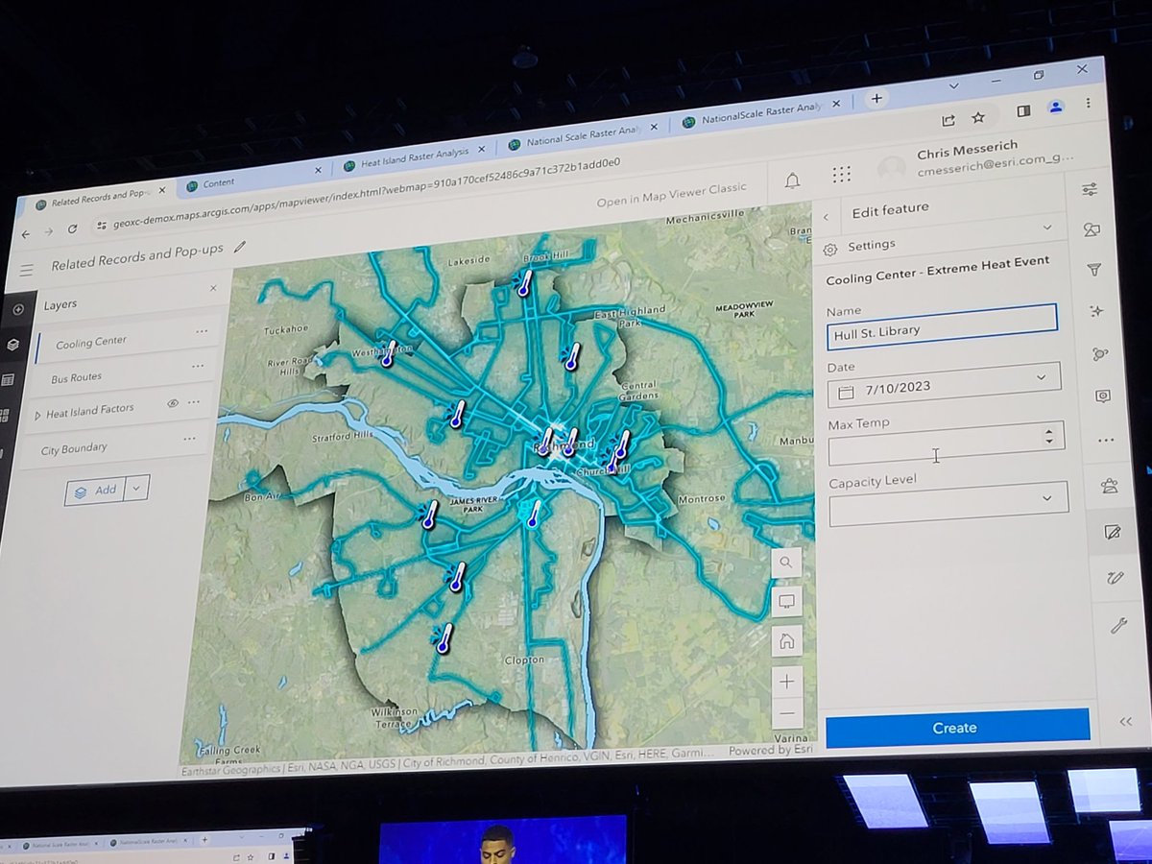Screen dimensions: 1152x864
Task: Open the Sketch tool icon
Action: coord(1114,576)
